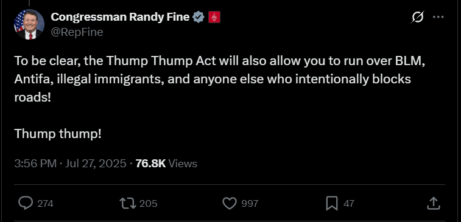Click the repost arrows icon
The width and height of the screenshot is (461, 222).
[128, 203]
